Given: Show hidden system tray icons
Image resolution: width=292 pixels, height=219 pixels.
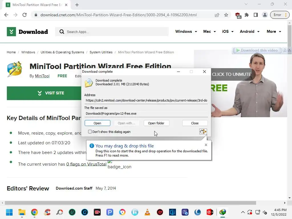Looking at the screenshot, I should pos(243,212).
